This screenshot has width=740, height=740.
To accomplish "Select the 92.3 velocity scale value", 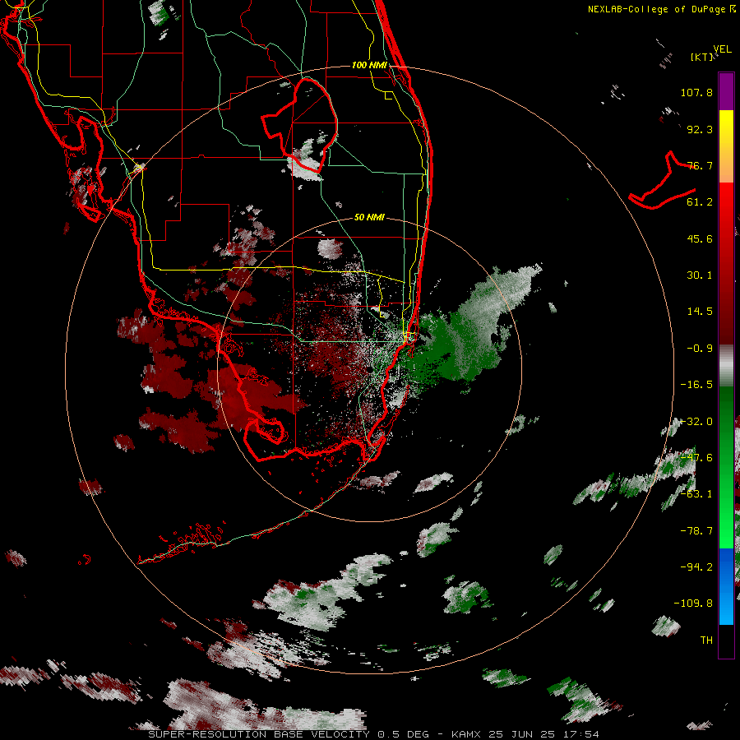I will 700,129.
